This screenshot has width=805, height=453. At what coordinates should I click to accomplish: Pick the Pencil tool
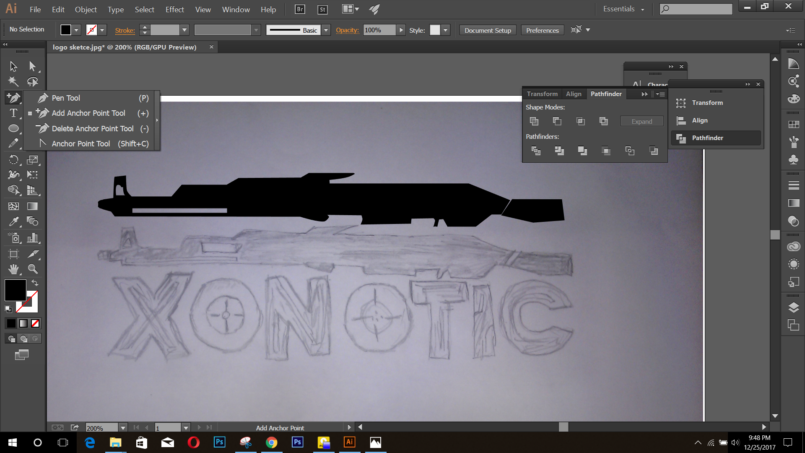pos(13,143)
